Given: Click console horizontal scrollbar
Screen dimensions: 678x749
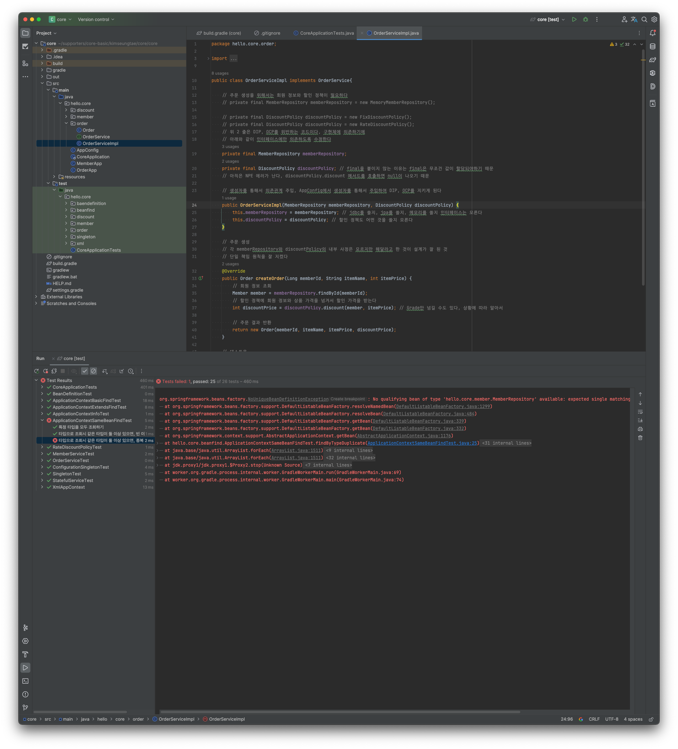Looking at the screenshot, I should click(x=340, y=712).
